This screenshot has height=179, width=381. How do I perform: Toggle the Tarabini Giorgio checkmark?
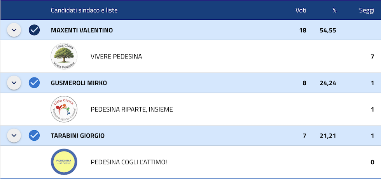(34, 135)
